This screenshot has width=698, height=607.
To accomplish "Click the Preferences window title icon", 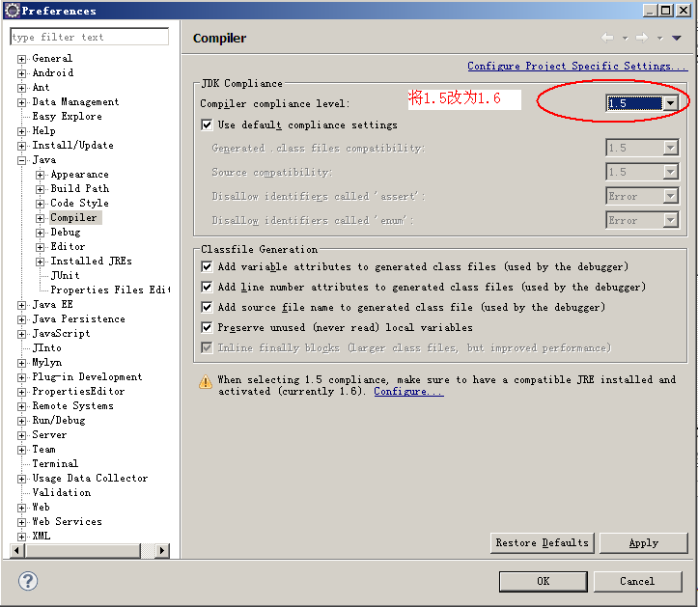I will coord(12,11).
